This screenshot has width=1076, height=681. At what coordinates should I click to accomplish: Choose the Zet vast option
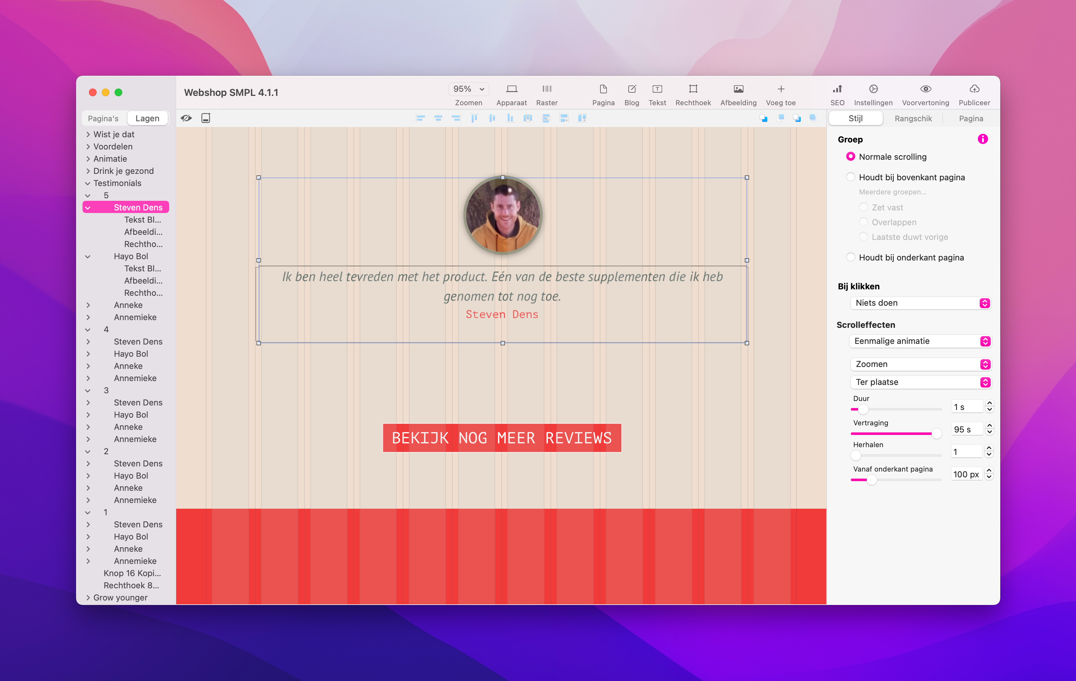point(863,207)
